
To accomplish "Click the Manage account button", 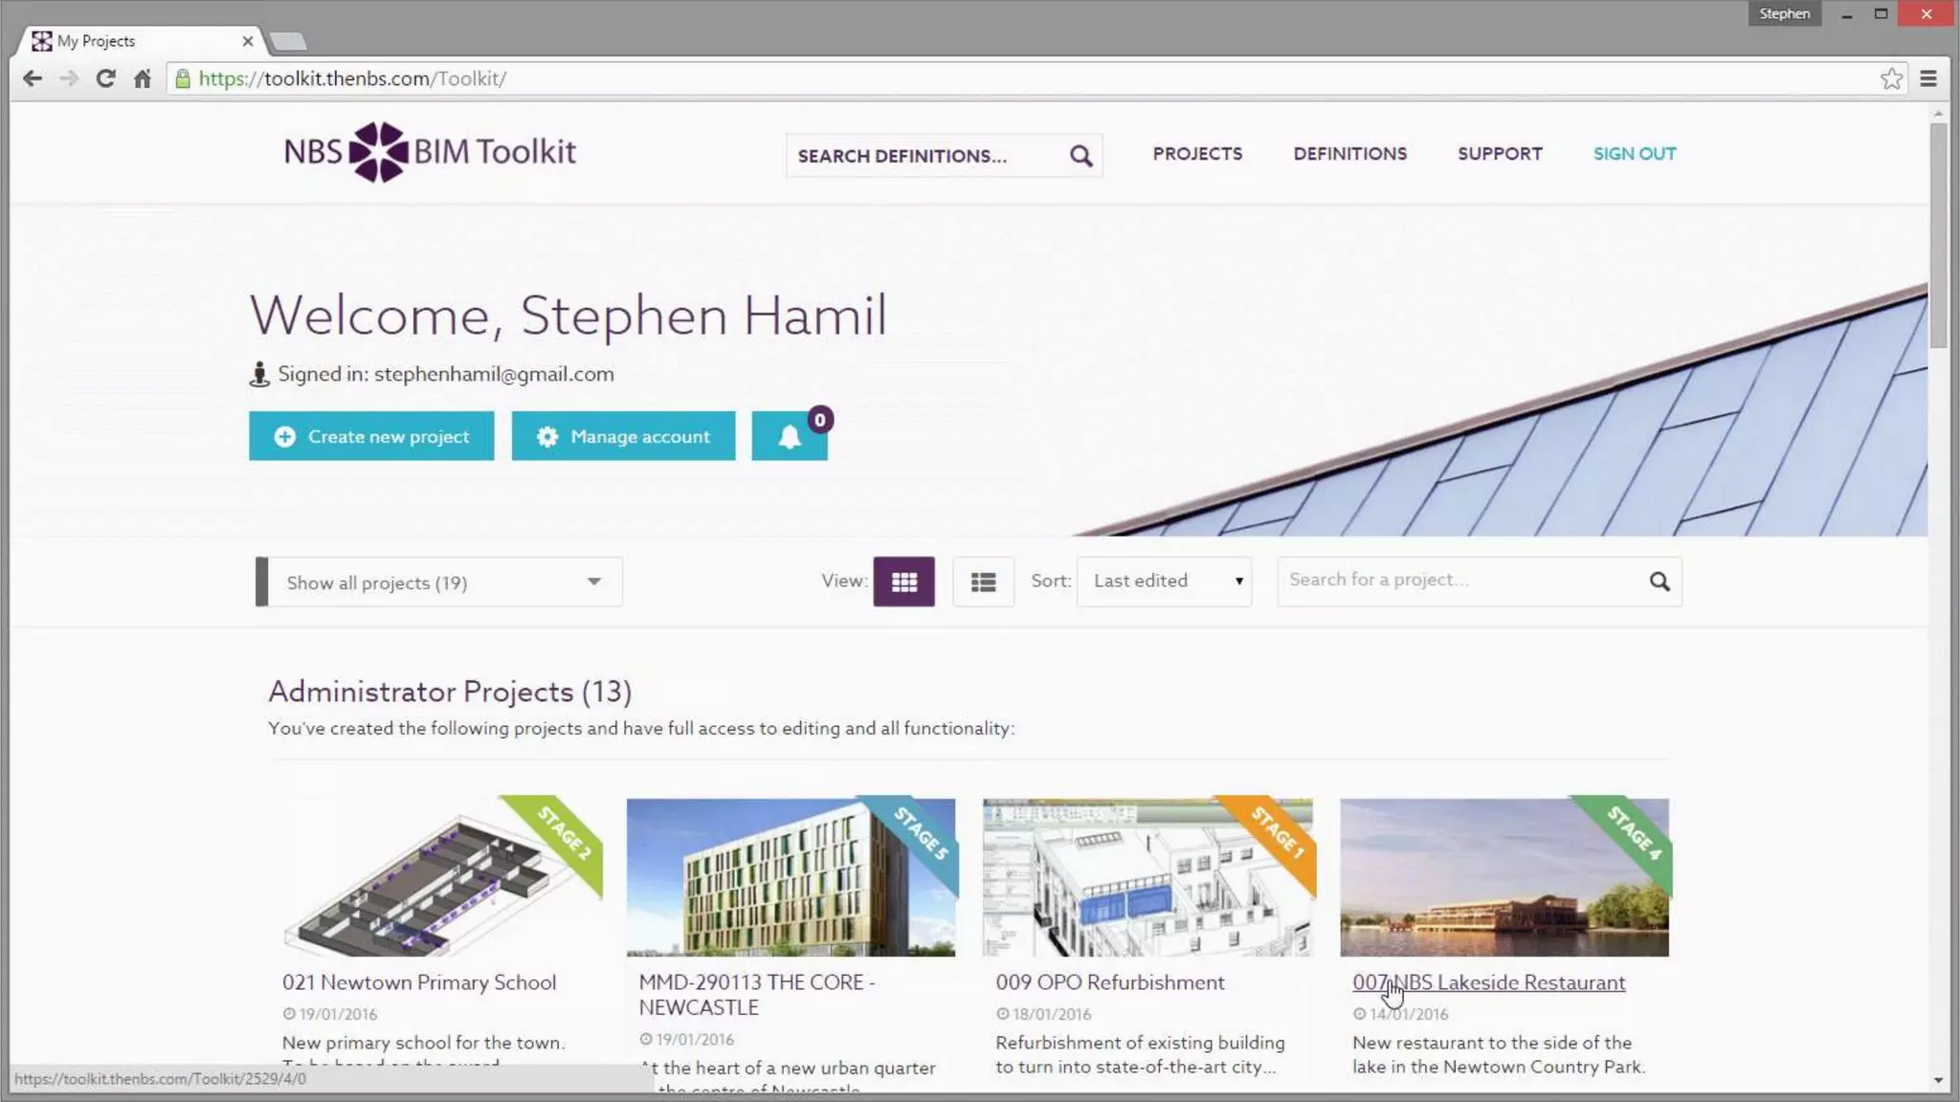I will click(x=623, y=437).
